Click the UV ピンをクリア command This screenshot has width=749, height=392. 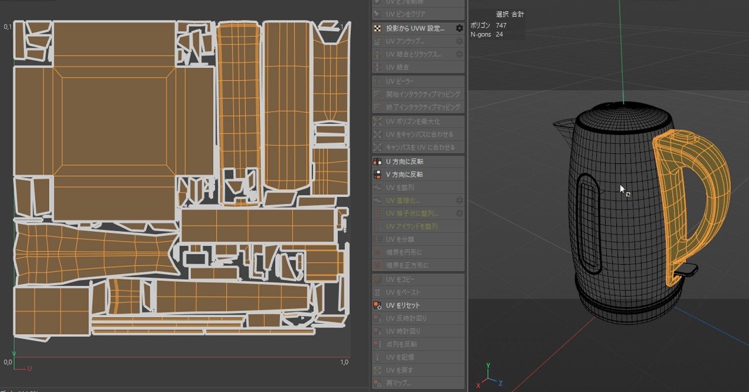(x=405, y=13)
